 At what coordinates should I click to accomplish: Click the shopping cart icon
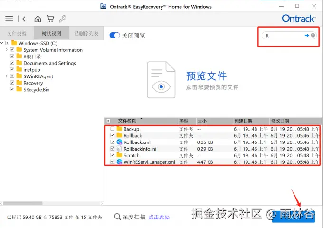click(x=50, y=19)
